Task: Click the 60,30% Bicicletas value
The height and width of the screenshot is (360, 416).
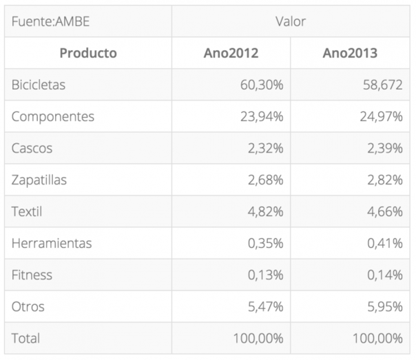Action: coord(262,85)
